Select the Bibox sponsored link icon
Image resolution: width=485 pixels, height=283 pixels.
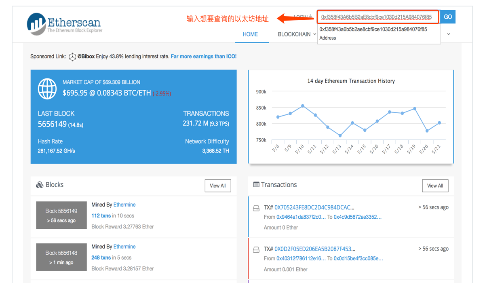(x=73, y=57)
